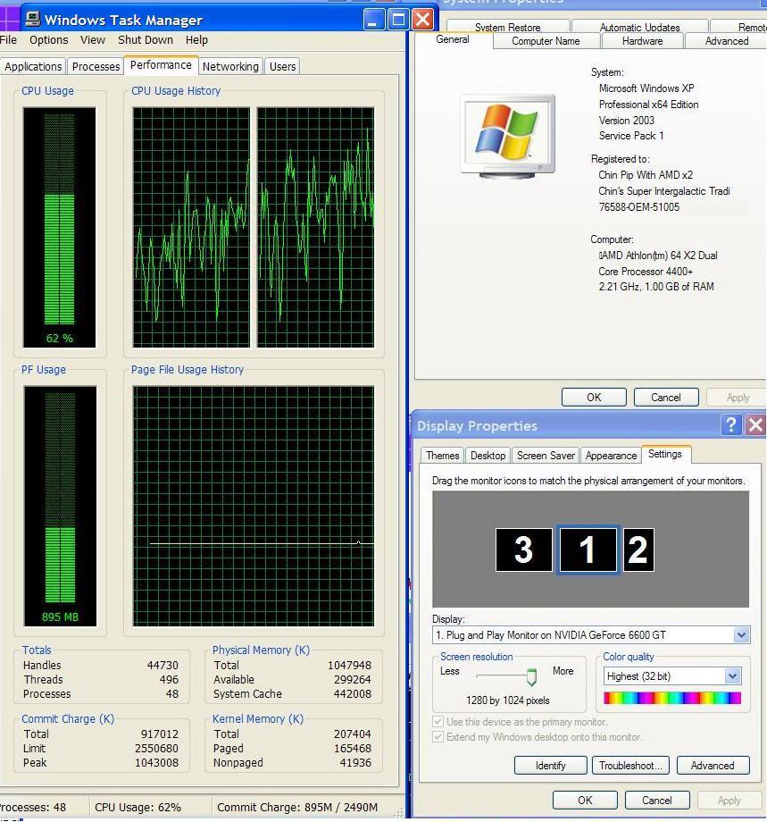Select the General tab in System Properties
The image size is (767, 822).
point(453,40)
